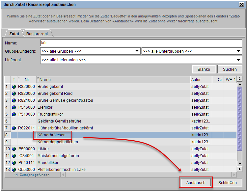247x191 pixels.
Task: Click globe icon in Mandellikör row
Action: coord(14,163)
